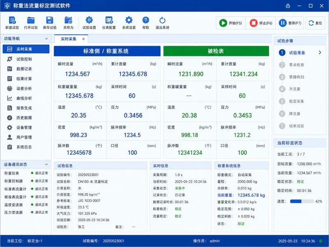
Task: Close the 实时采集 tab
Action: pyautogui.click(x=83, y=39)
